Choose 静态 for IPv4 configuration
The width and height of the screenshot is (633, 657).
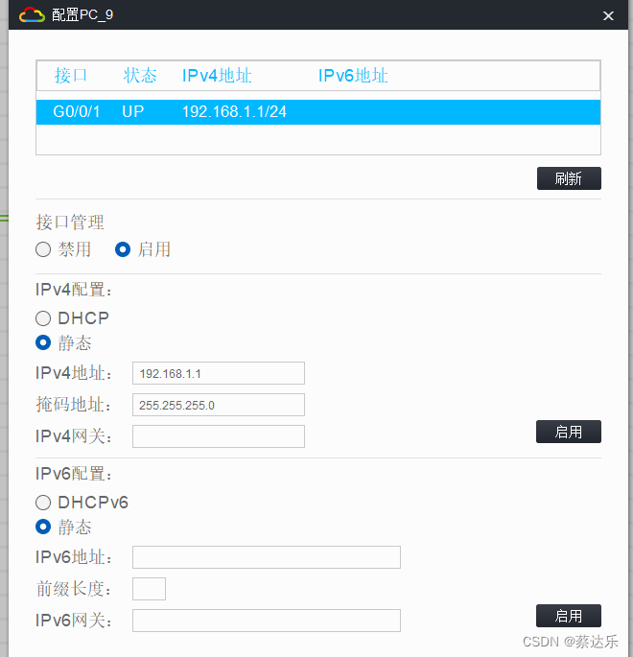tap(43, 342)
